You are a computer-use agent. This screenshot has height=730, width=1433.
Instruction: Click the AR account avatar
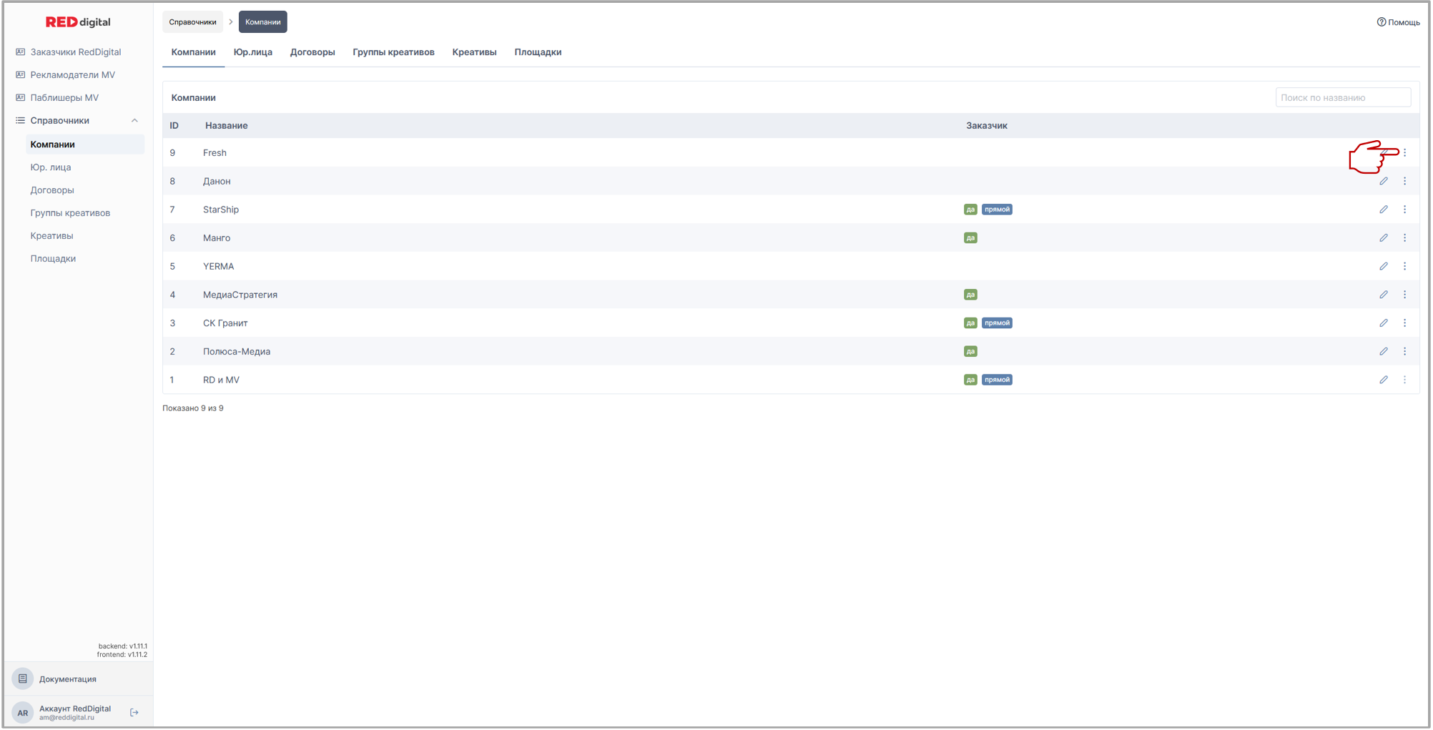tap(23, 712)
